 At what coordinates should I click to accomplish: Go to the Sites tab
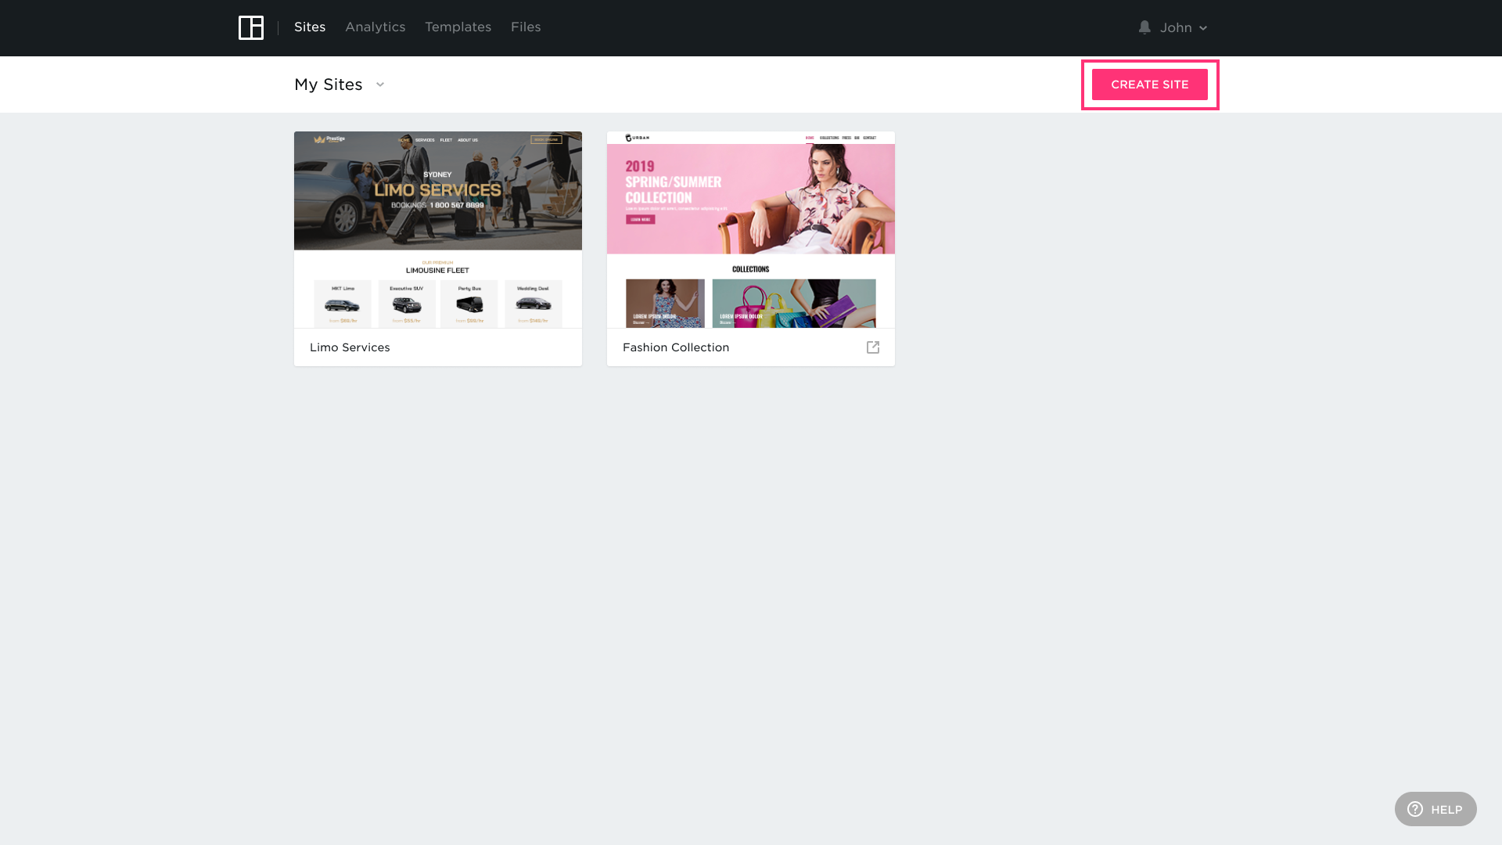point(310,27)
